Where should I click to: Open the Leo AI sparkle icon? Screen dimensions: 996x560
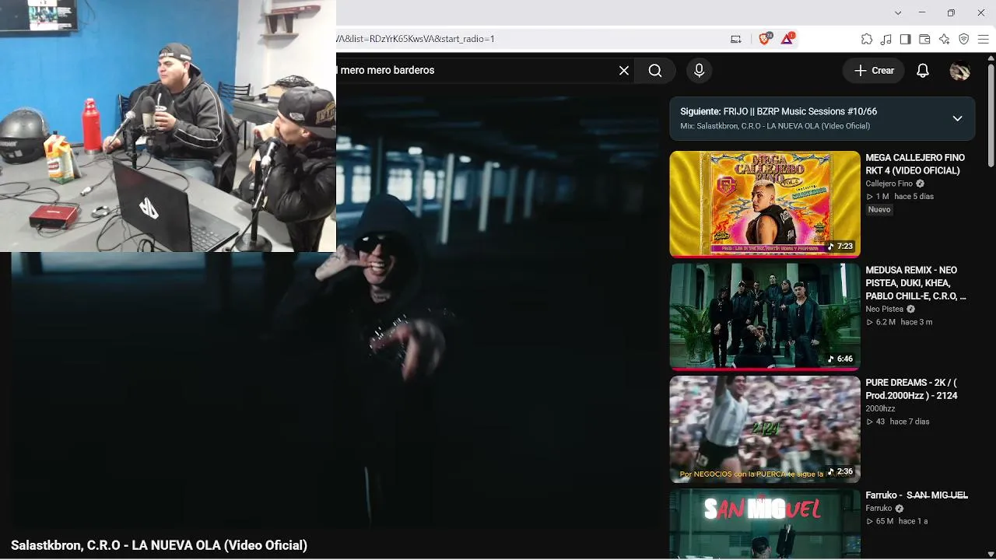pyautogui.click(x=944, y=39)
